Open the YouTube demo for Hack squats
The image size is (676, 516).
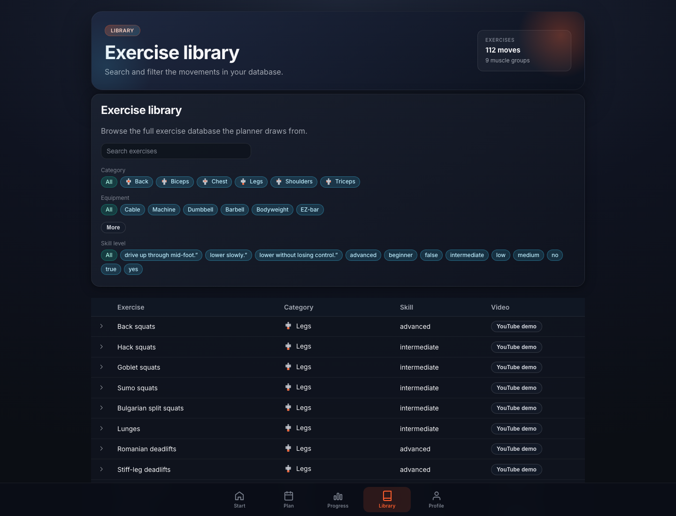(516, 347)
